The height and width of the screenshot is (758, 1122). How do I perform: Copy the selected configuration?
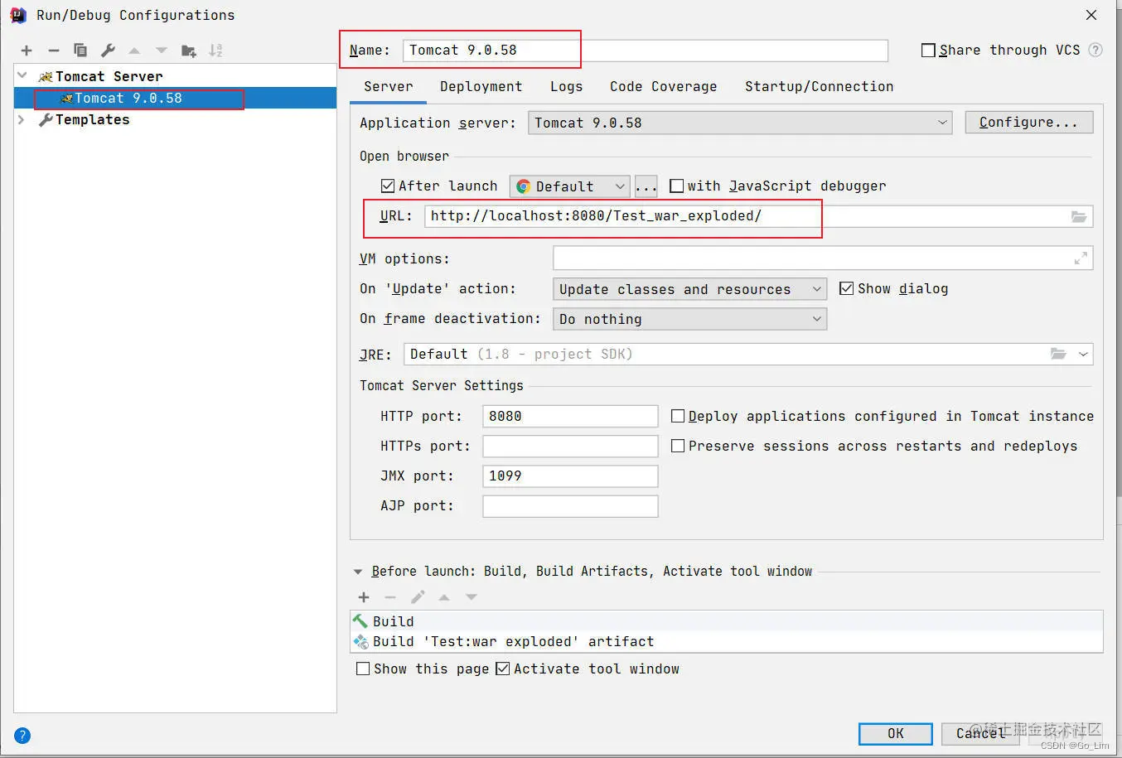pyautogui.click(x=80, y=51)
